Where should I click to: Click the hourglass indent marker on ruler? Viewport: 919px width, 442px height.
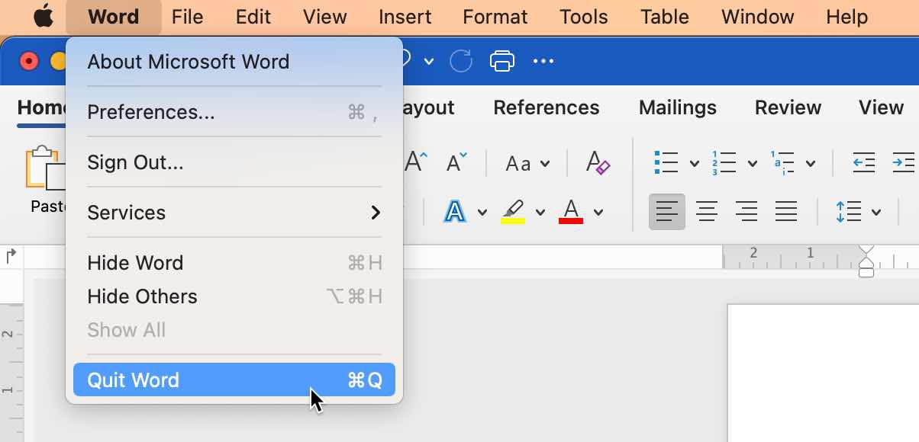866,260
